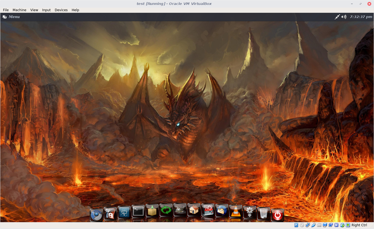Click the keyboard capture green arrow icon
The width and height of the screenshot is (374, 229).
point(348,225)
